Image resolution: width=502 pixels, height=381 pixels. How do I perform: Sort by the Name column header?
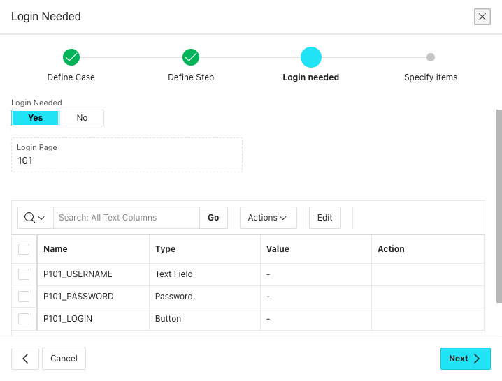pyautogui.click(x=93, y=249)
